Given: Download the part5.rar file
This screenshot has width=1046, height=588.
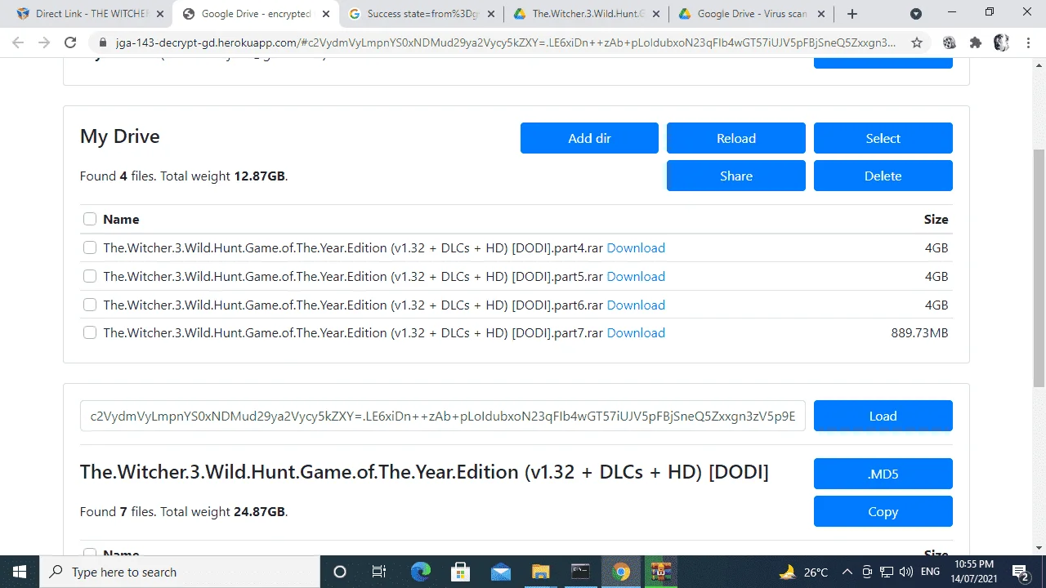Looking at the screenshot, I should click(636, 276).
